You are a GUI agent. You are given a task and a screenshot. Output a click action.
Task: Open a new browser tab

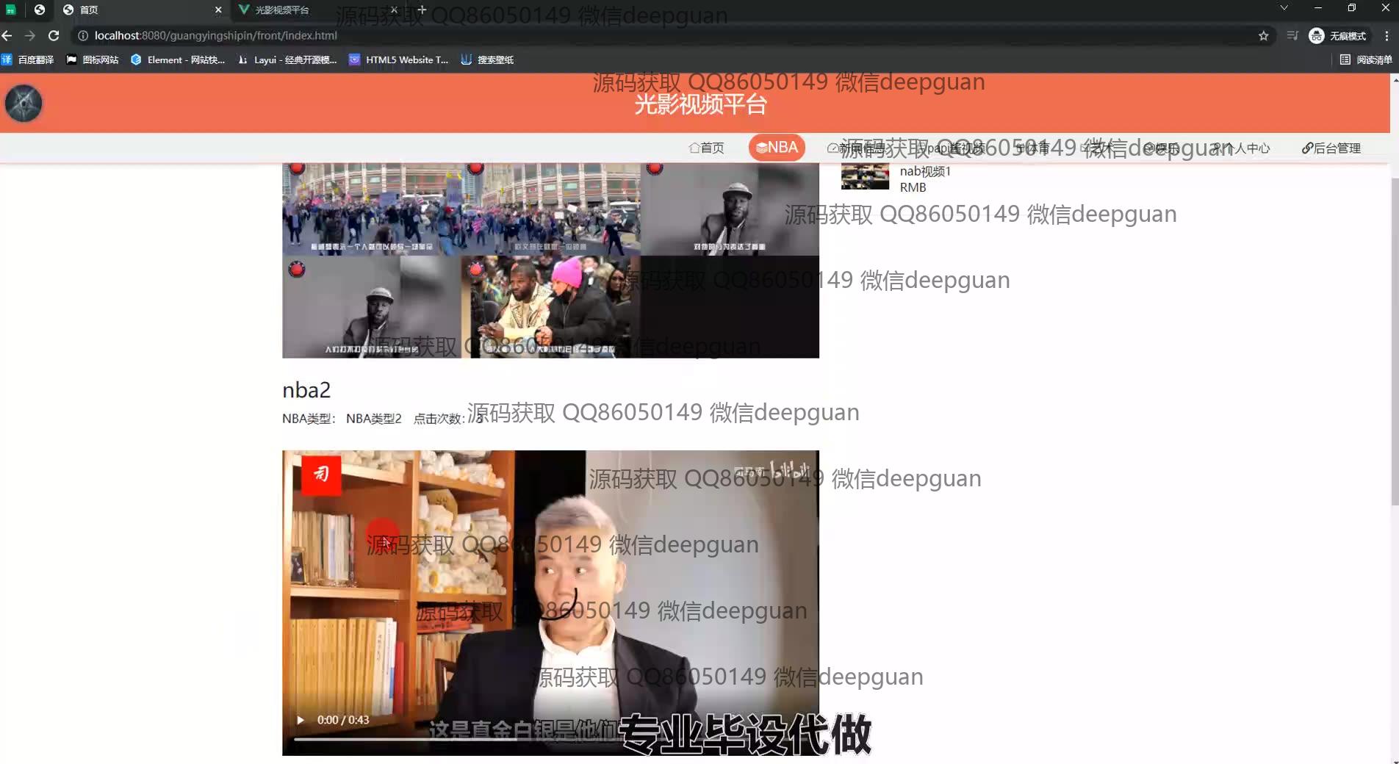pos(422,10)
